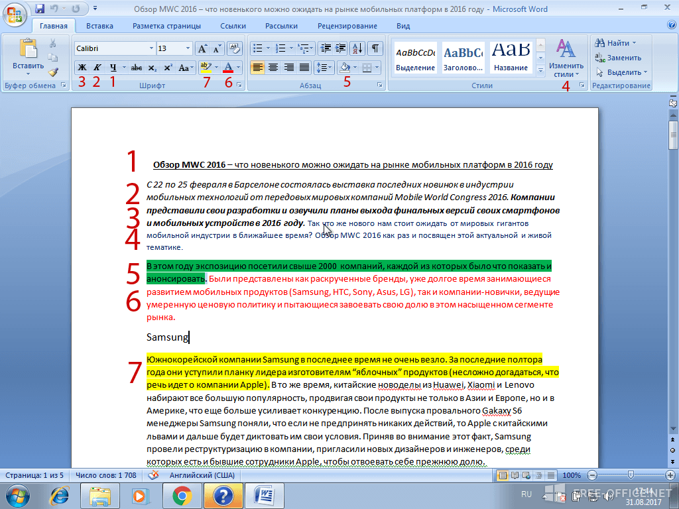Apply yellow text highlight color
The height and width of the screenshot is (509, 679).
pos(206,68)
